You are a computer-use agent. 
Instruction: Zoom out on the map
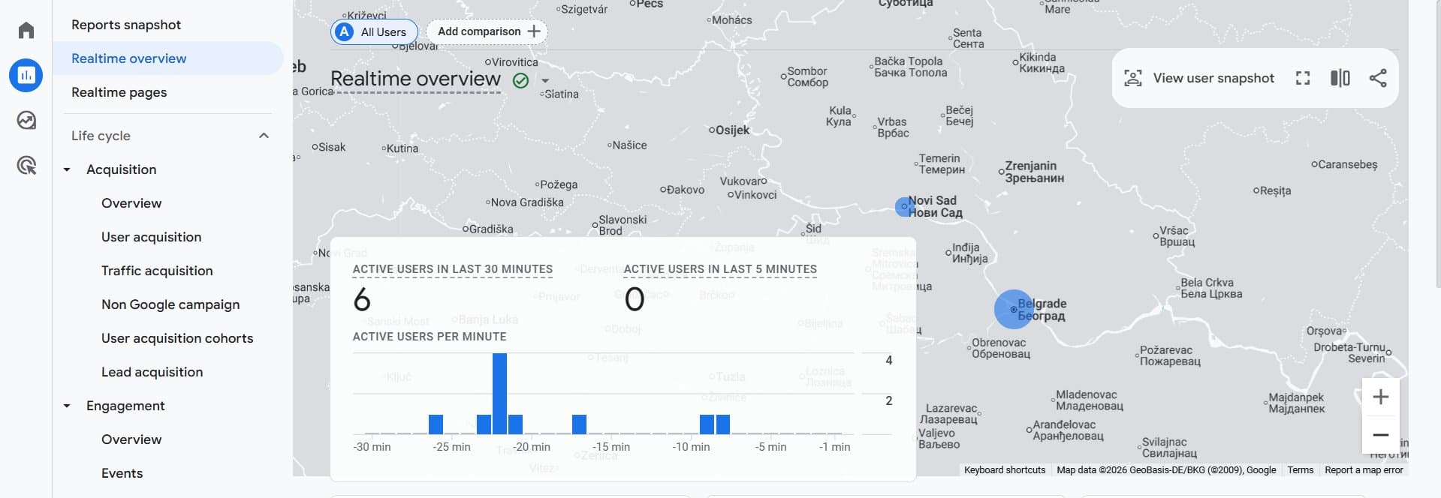pos(1380,435)
